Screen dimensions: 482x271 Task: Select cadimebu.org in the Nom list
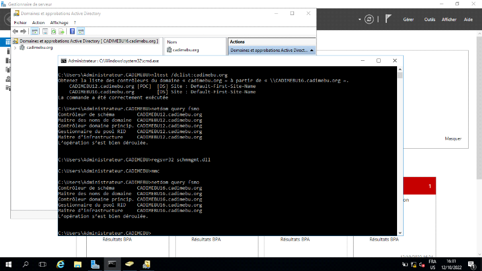tap(185, 50)
